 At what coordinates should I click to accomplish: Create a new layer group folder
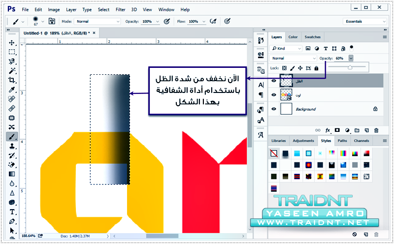pos(357,130)
